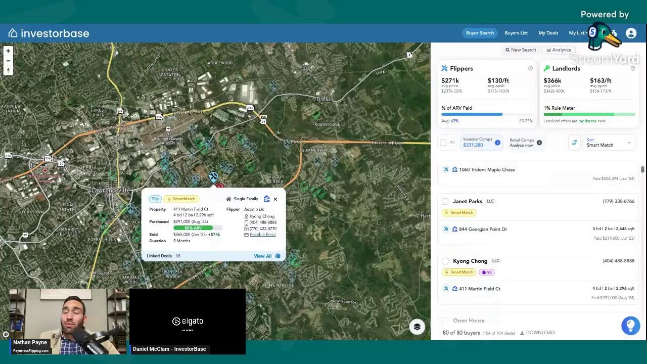Click the Janet Parks buyer name

tap(468, 201)
